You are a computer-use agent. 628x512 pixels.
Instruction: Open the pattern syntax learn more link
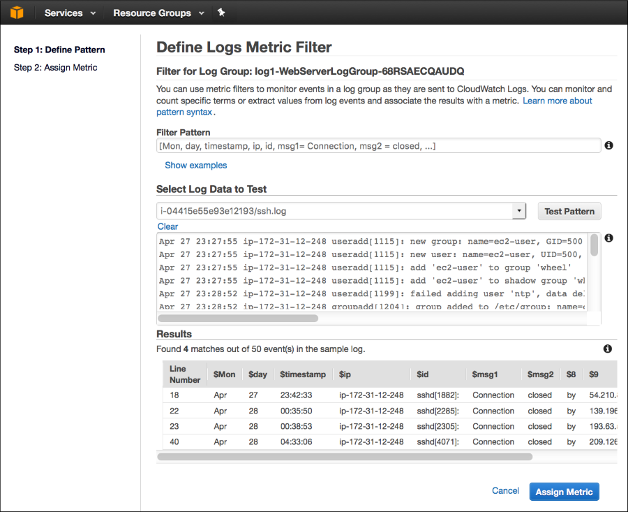(557, 101)
